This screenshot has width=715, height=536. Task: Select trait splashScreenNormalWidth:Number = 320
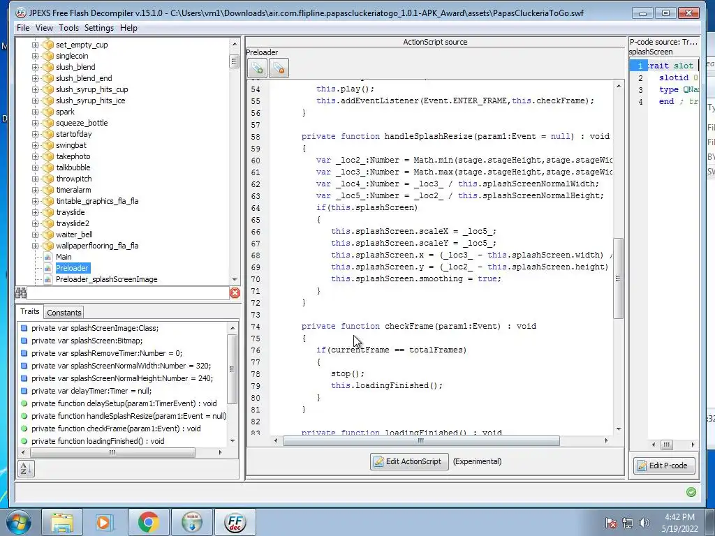click(121, 366)
